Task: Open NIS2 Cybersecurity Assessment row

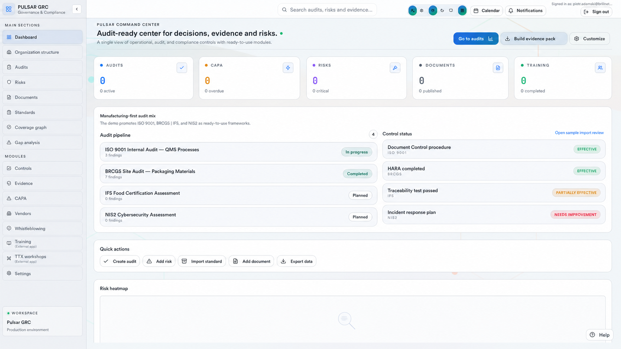Action: [238, 217]
